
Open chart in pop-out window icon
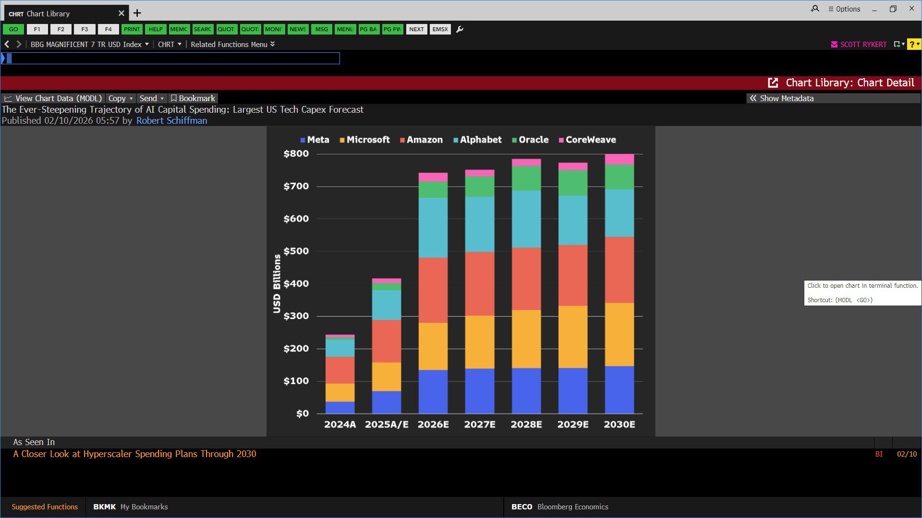coord(773,83)
